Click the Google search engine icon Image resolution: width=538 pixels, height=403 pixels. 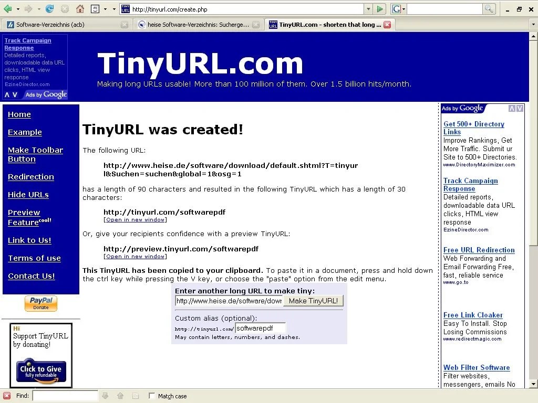[x=396, y=9]
